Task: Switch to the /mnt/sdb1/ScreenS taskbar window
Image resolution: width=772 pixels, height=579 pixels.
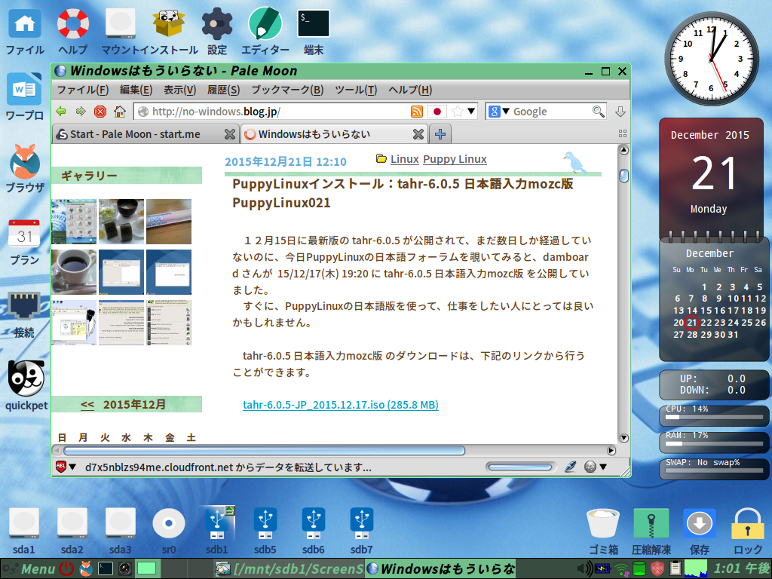Action: (289, 569)
